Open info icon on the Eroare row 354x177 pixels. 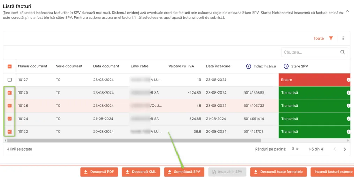coord(348,80)
